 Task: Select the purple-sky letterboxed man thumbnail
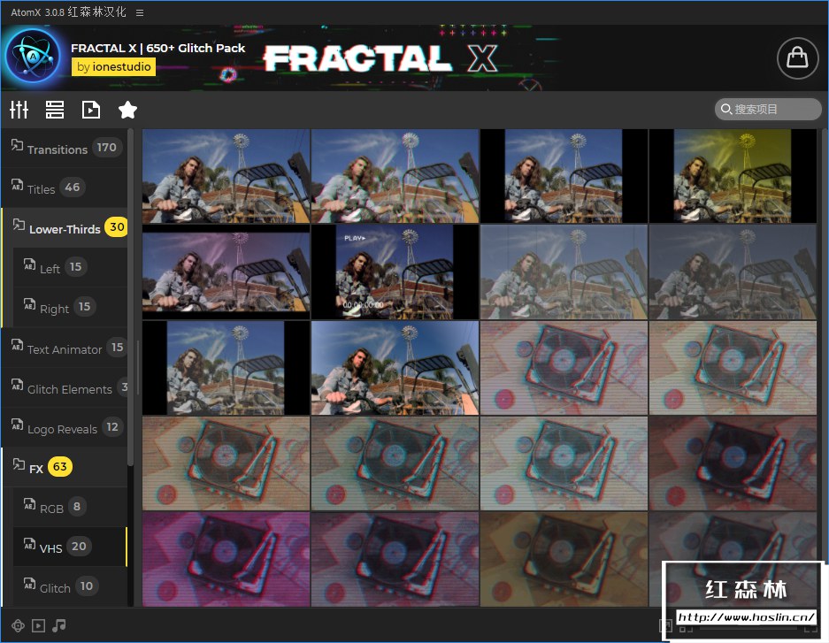(x=226, y=272)
